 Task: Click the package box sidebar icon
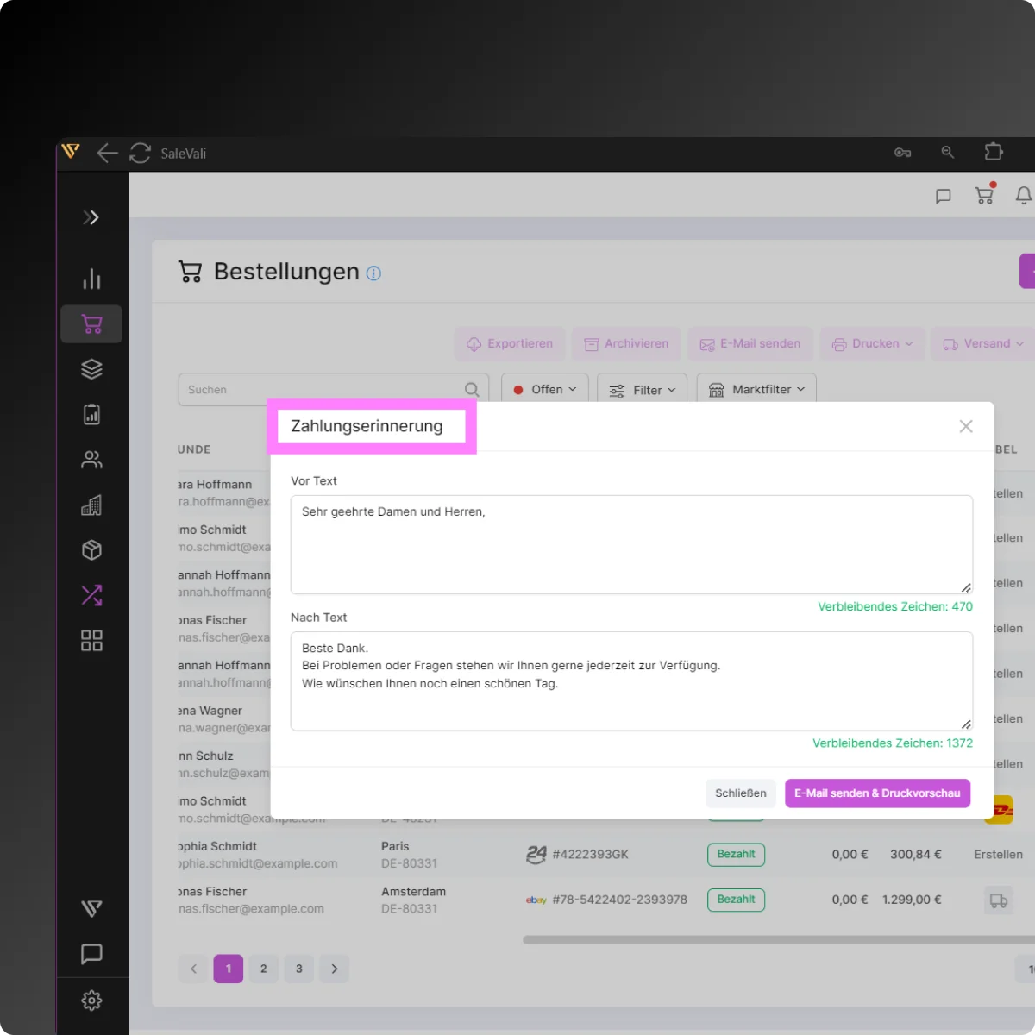pos(91,550)
